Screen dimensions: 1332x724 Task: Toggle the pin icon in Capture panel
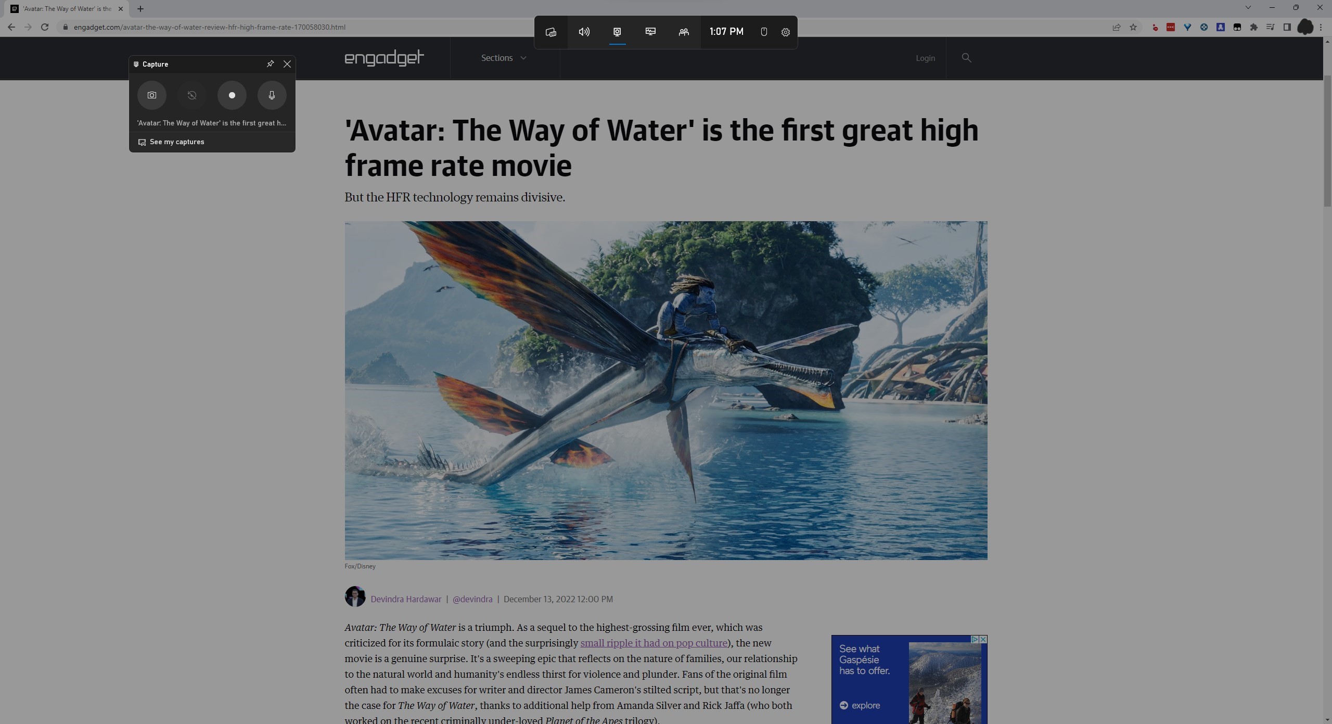coord(270,63)
